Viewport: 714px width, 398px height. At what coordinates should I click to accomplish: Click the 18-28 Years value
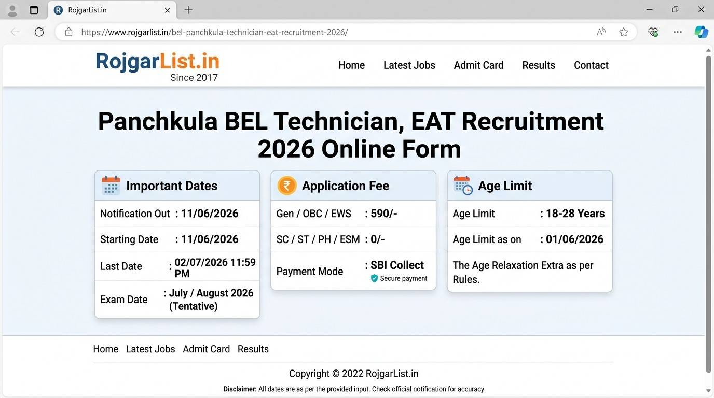(575, 214)
